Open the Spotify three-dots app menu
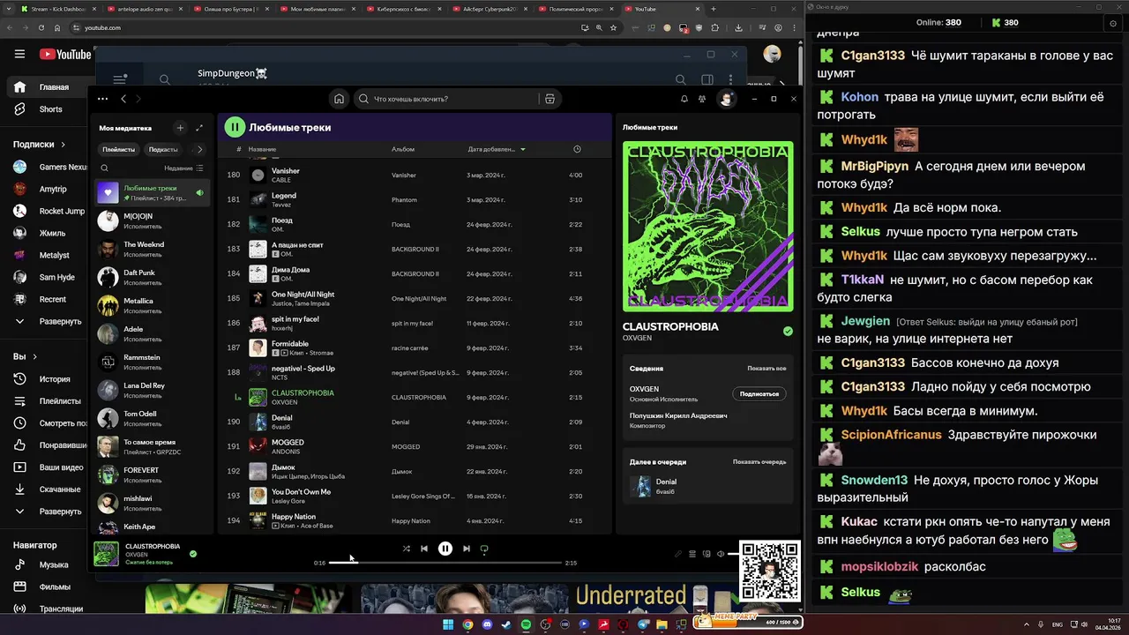The width and height of the screenshot is (1129, 635). 102,99
